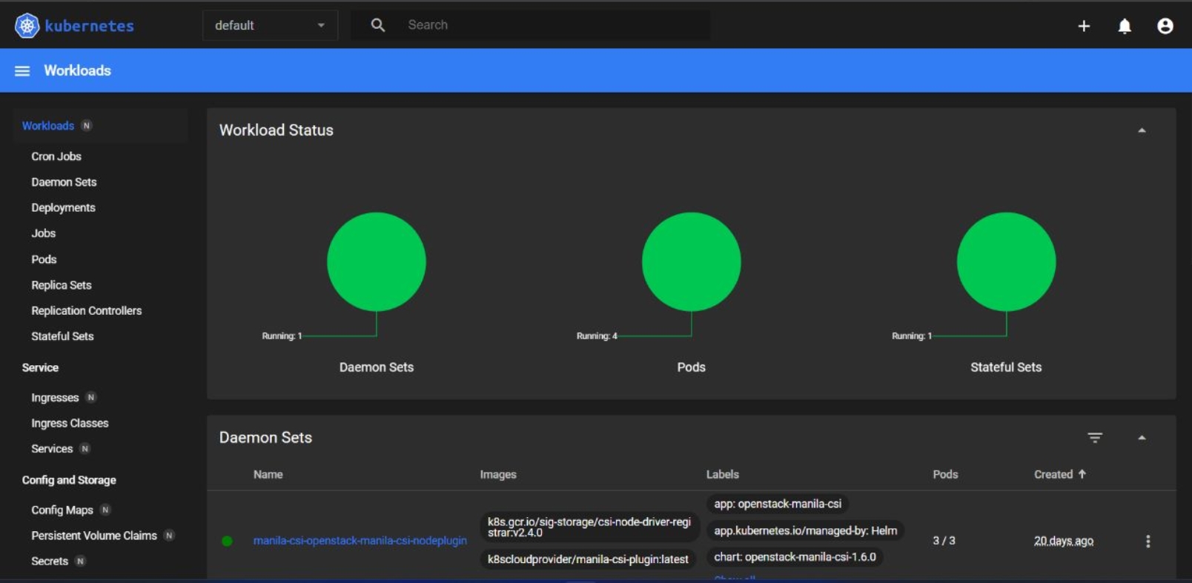Open the hamburger navigation menu
Viewport: 1192px width, 583px height.
pyautogui.click(x=22, y=71)
